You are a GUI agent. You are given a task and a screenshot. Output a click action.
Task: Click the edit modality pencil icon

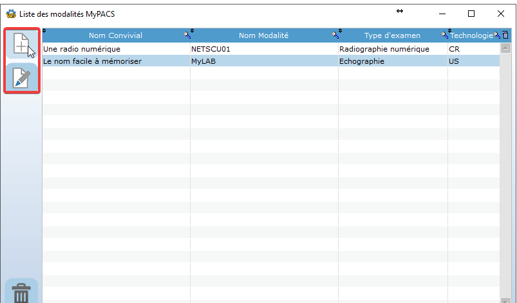21,78
